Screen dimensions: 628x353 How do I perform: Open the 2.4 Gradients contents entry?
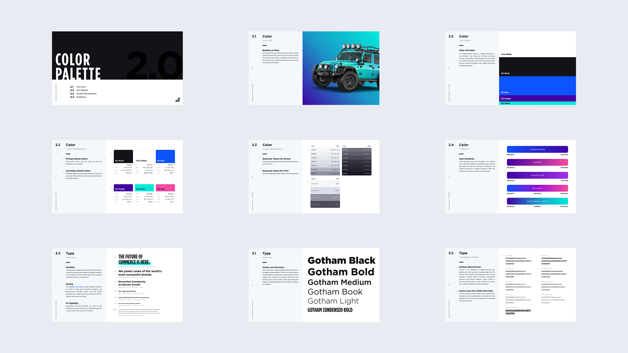click(x=81, y=97)
